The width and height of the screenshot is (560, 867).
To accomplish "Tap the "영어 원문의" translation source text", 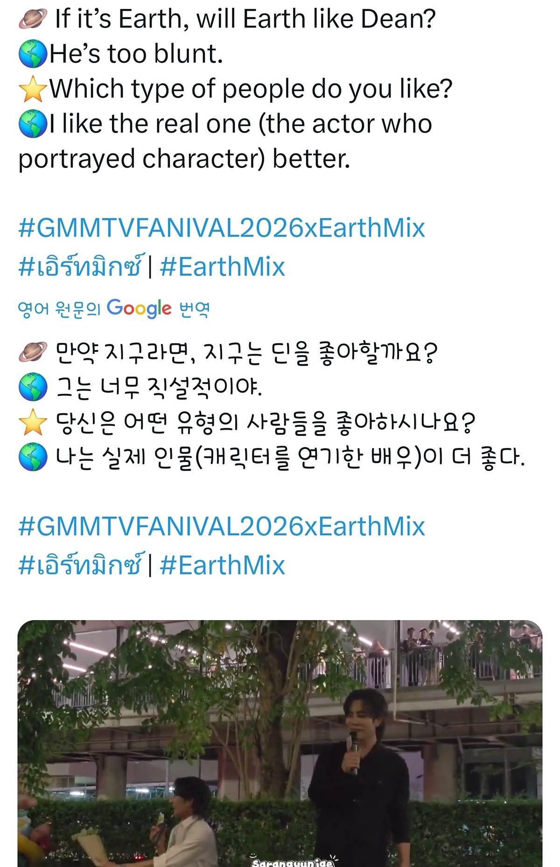I will (59, 309).
